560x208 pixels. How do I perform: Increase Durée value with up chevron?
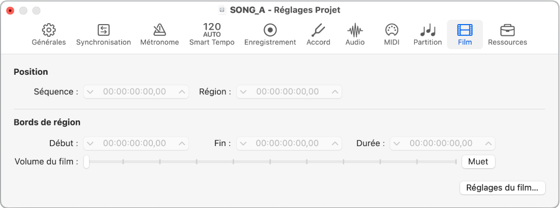click(488, 144)
